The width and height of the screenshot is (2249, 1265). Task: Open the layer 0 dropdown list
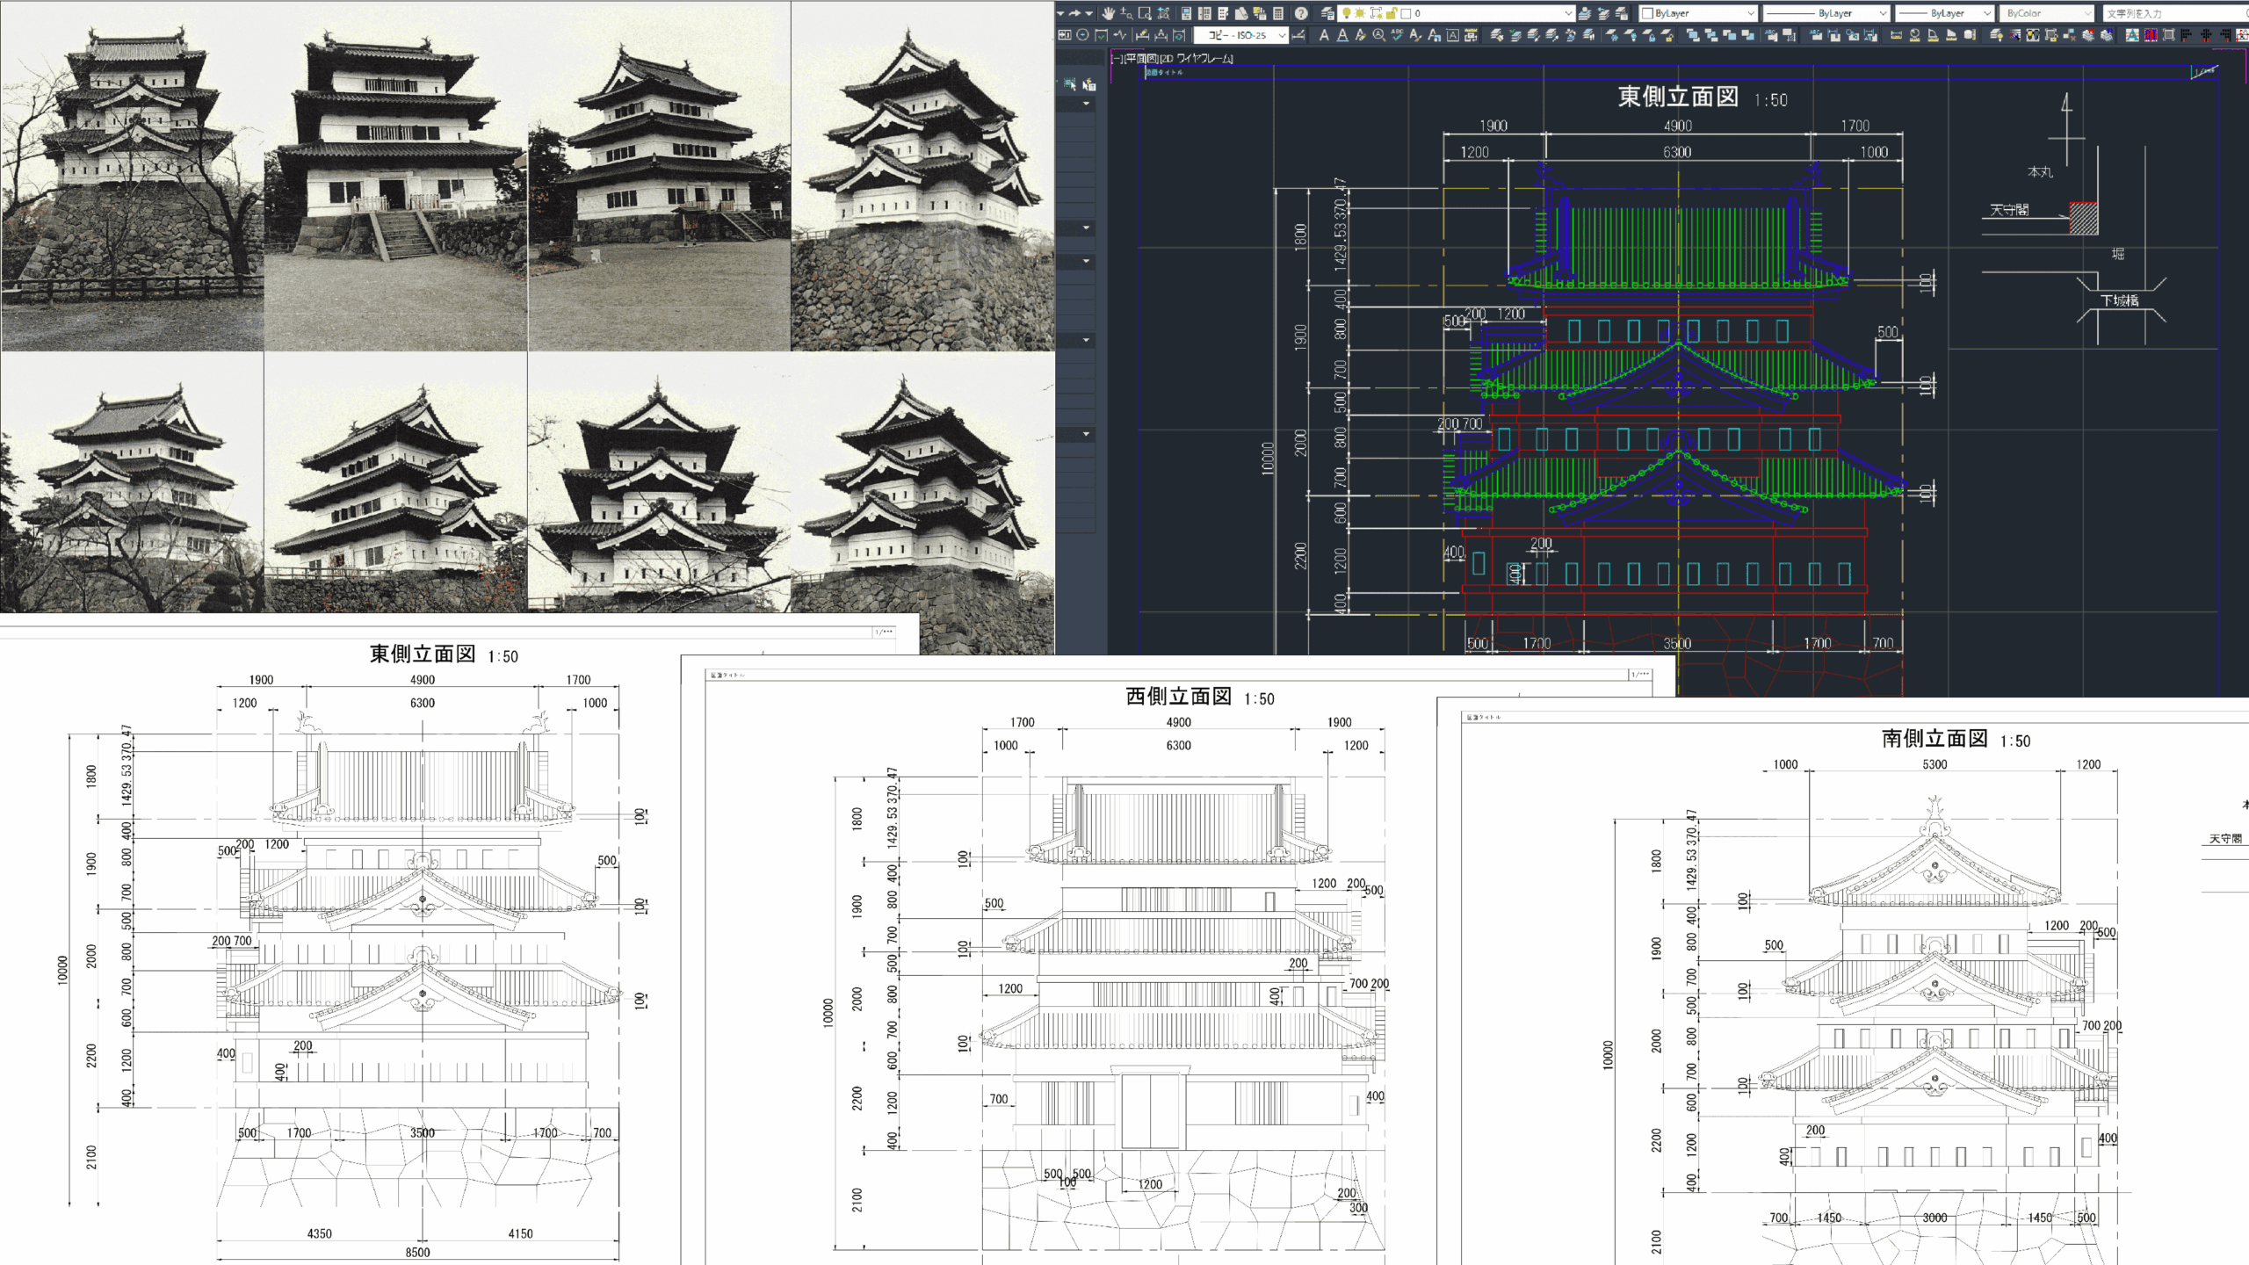click(x=1569, y=13)
